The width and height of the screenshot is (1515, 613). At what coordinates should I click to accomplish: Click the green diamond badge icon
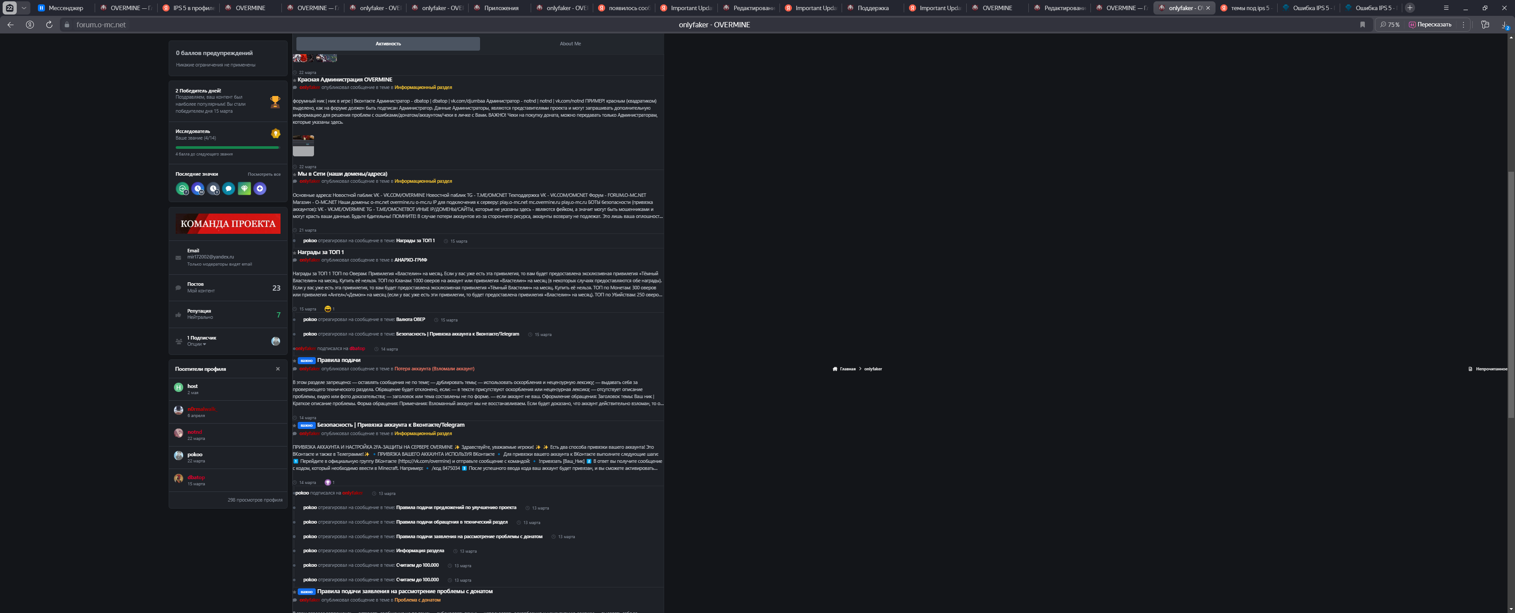click(x=244, y=189)
